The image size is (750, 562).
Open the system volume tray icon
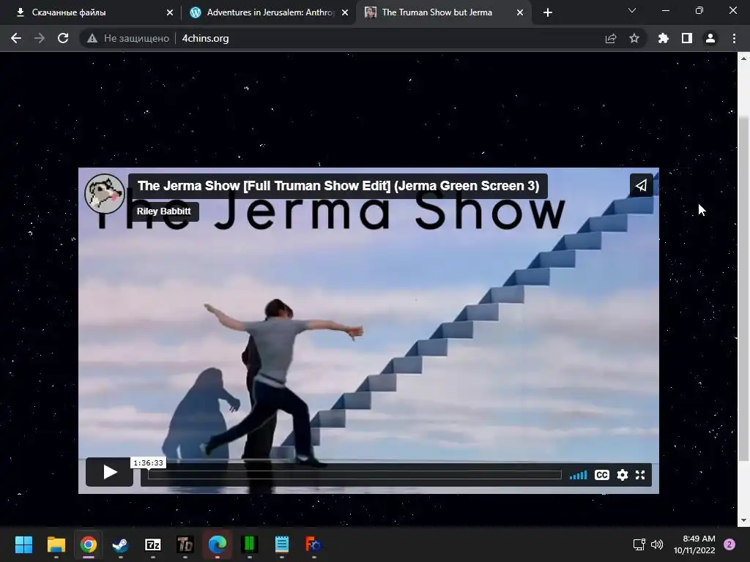657,544
